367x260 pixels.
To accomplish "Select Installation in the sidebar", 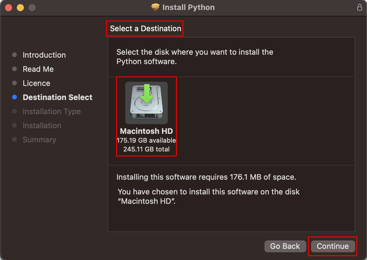I will (x=42, y=126).
